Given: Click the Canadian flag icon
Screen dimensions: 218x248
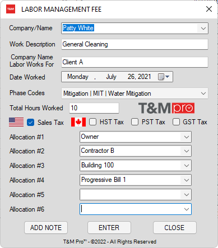Looking at the screenshot, I should (x=78, y=122).
